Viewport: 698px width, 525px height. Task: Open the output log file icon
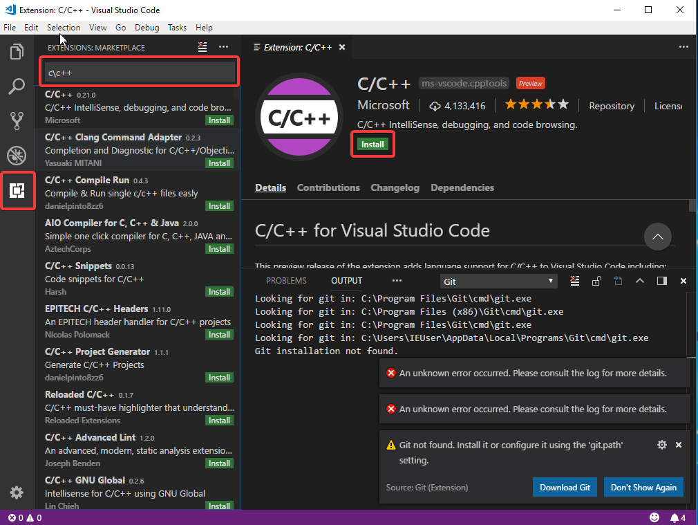(x=618, y=281)
